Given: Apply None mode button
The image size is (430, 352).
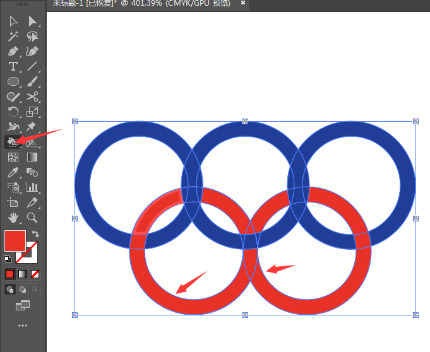Looking at the screenshot, I should [35, 274].
